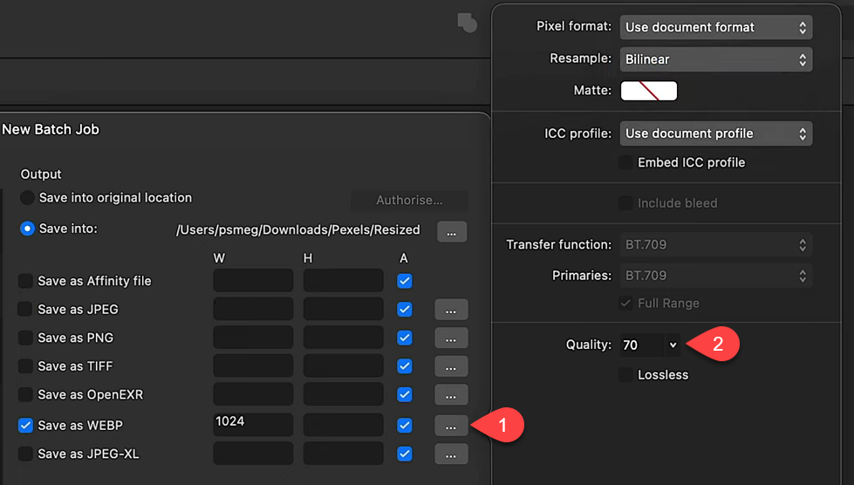Open PNG export options ellipsis button

point(451,338)
